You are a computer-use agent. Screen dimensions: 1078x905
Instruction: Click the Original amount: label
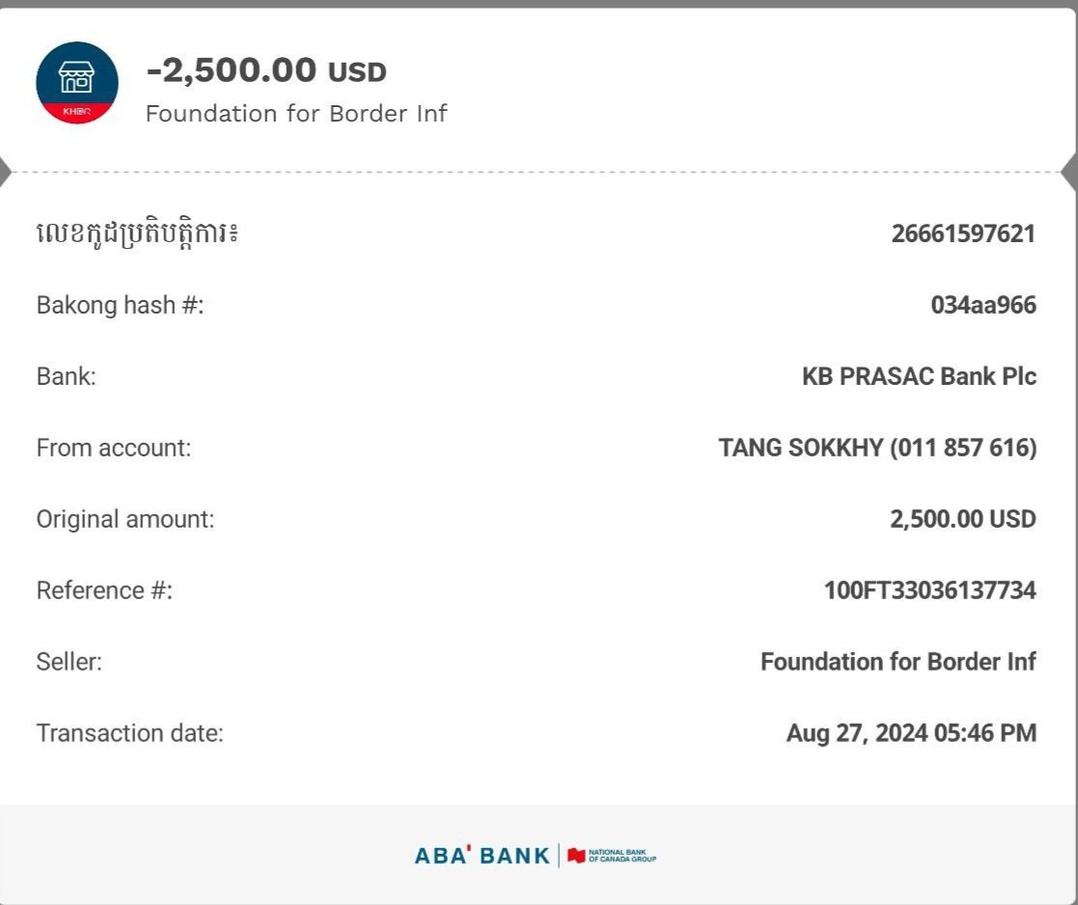point(125,519)
